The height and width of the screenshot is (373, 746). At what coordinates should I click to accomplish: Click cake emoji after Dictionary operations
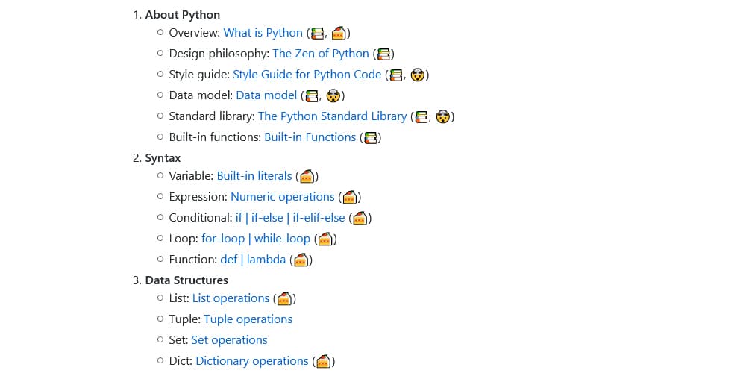(x=324, y=362)
